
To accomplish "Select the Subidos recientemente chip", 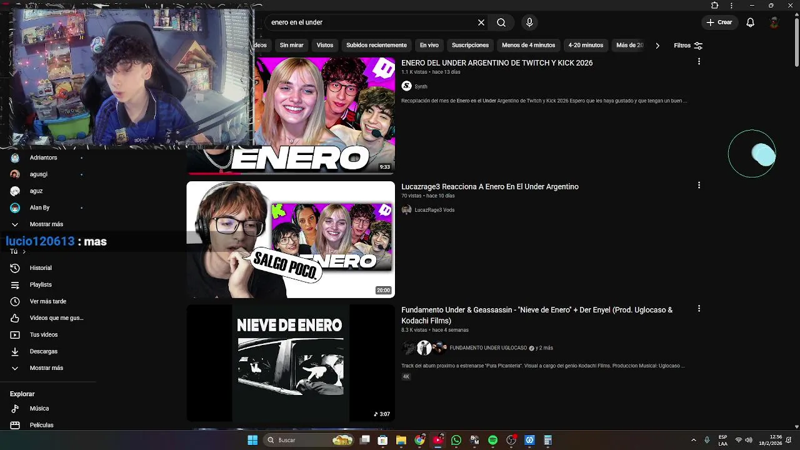I will click(x=376, y=46).
